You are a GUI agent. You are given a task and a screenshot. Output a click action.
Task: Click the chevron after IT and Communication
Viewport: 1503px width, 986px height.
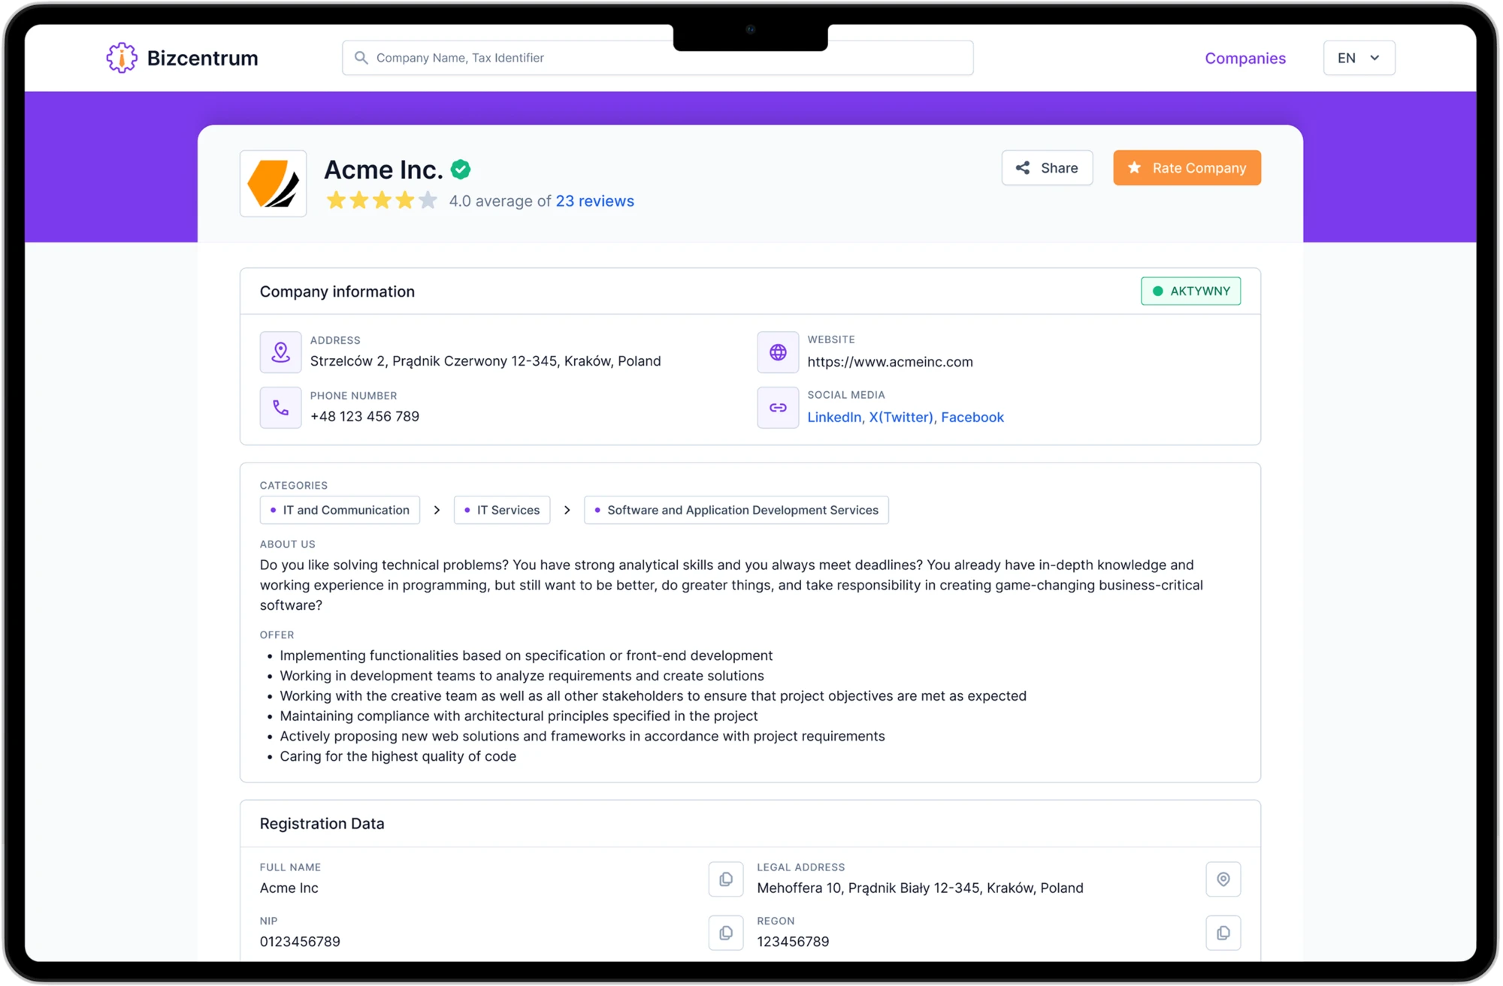click(437, 511)
